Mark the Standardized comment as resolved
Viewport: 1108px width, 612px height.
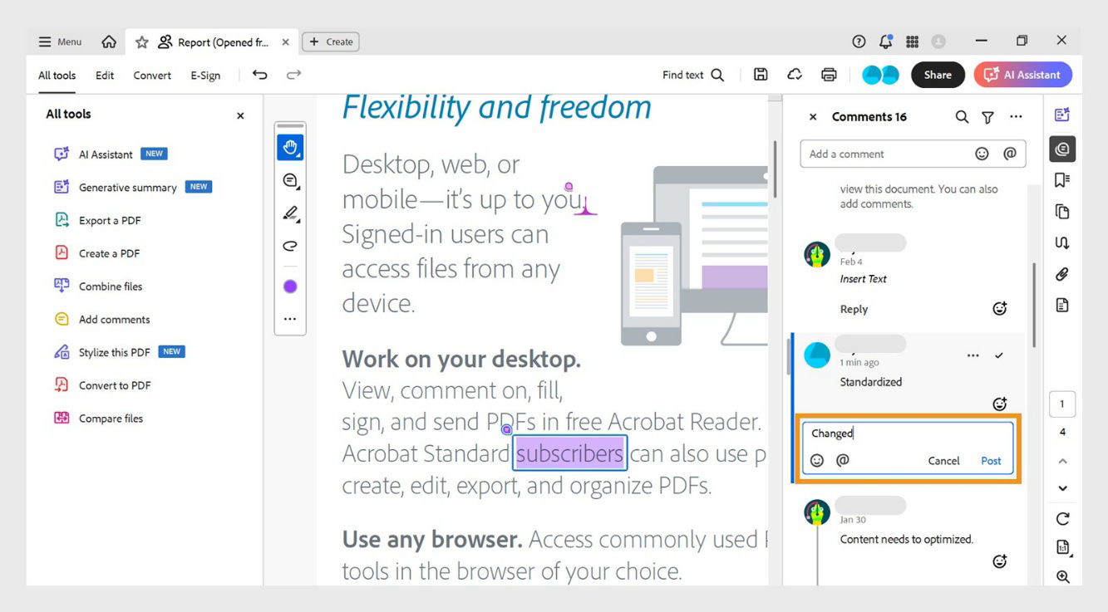tap(999, 355)
